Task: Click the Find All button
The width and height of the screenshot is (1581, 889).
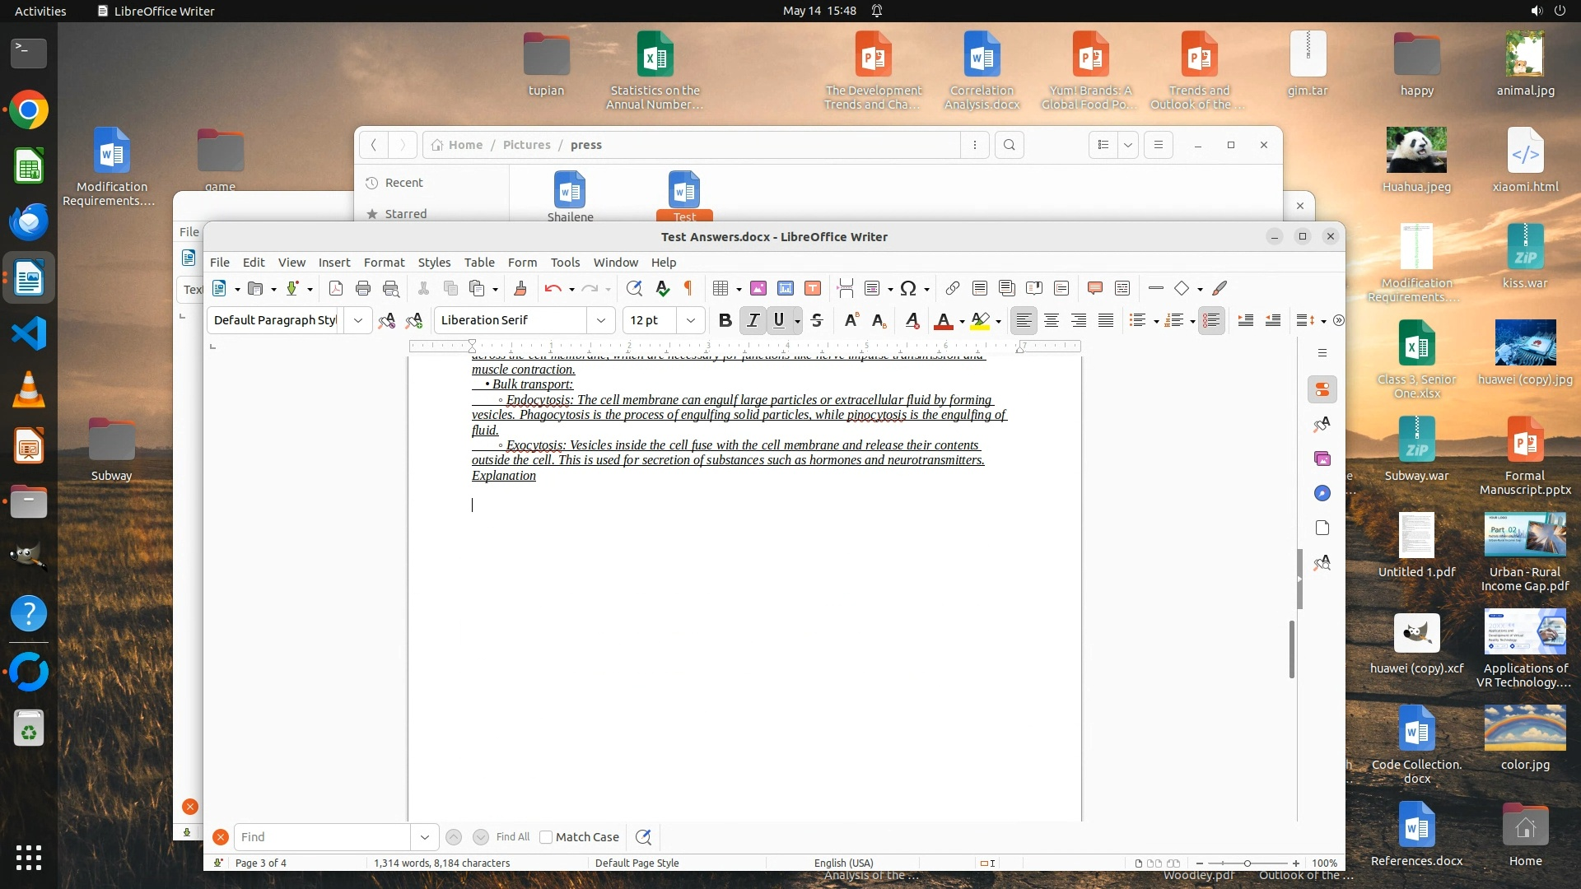Action: [x=512, y=837]
